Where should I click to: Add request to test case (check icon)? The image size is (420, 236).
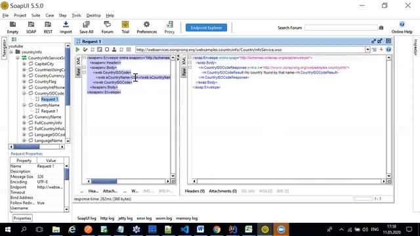(x=85, y=50)
